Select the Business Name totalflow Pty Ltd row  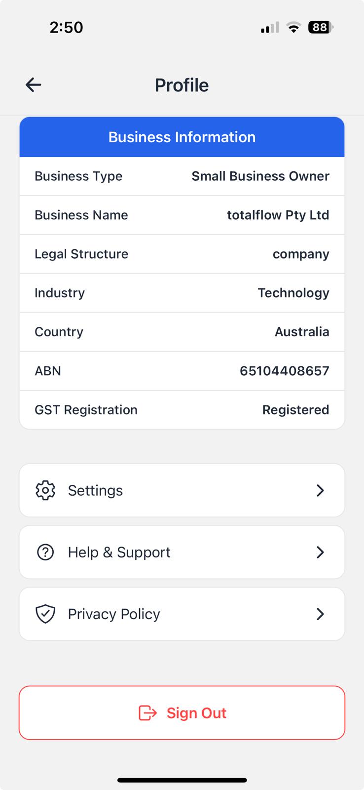[182, 215]
